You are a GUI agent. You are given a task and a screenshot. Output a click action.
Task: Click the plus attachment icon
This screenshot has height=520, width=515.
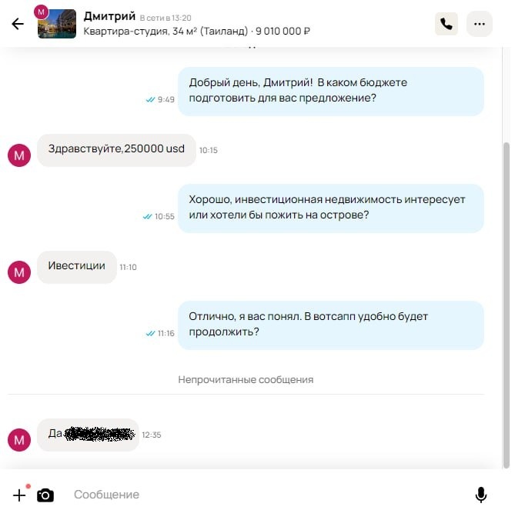tap(19, 495)
